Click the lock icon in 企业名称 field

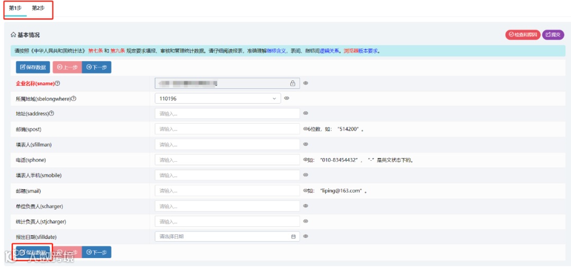(292, 84)
